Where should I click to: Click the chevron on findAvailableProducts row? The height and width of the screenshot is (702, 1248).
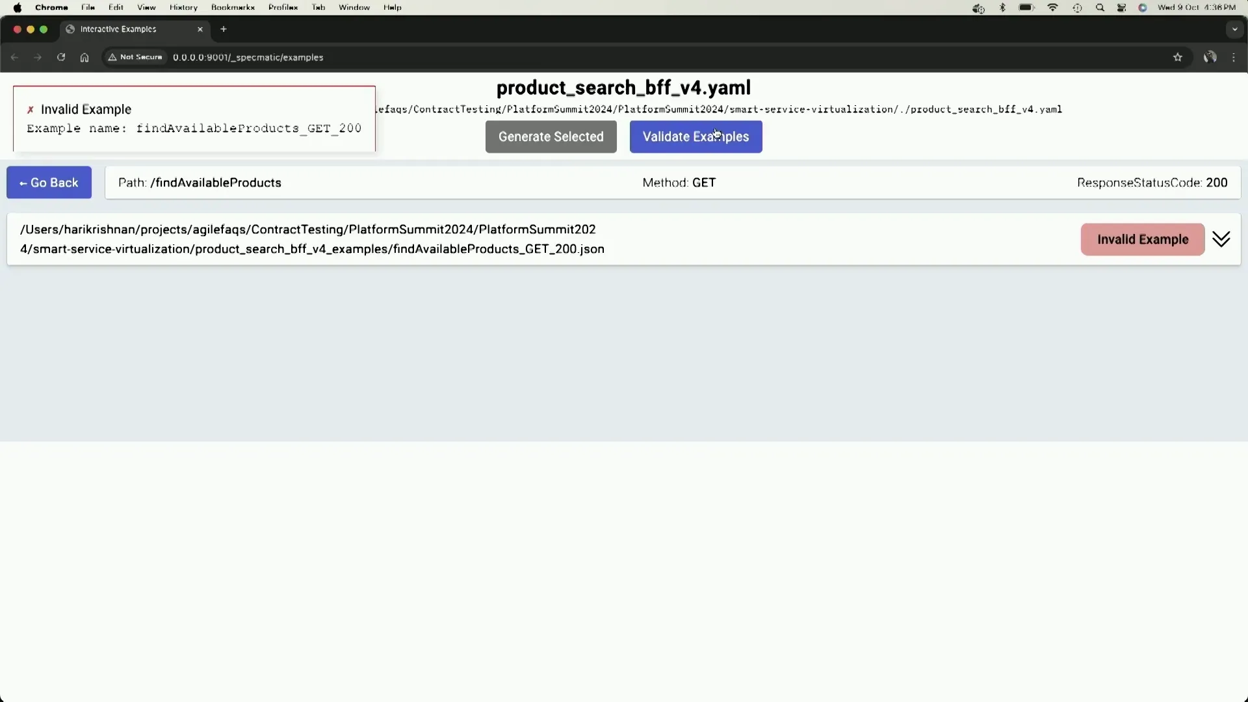tap(1221, 239)
